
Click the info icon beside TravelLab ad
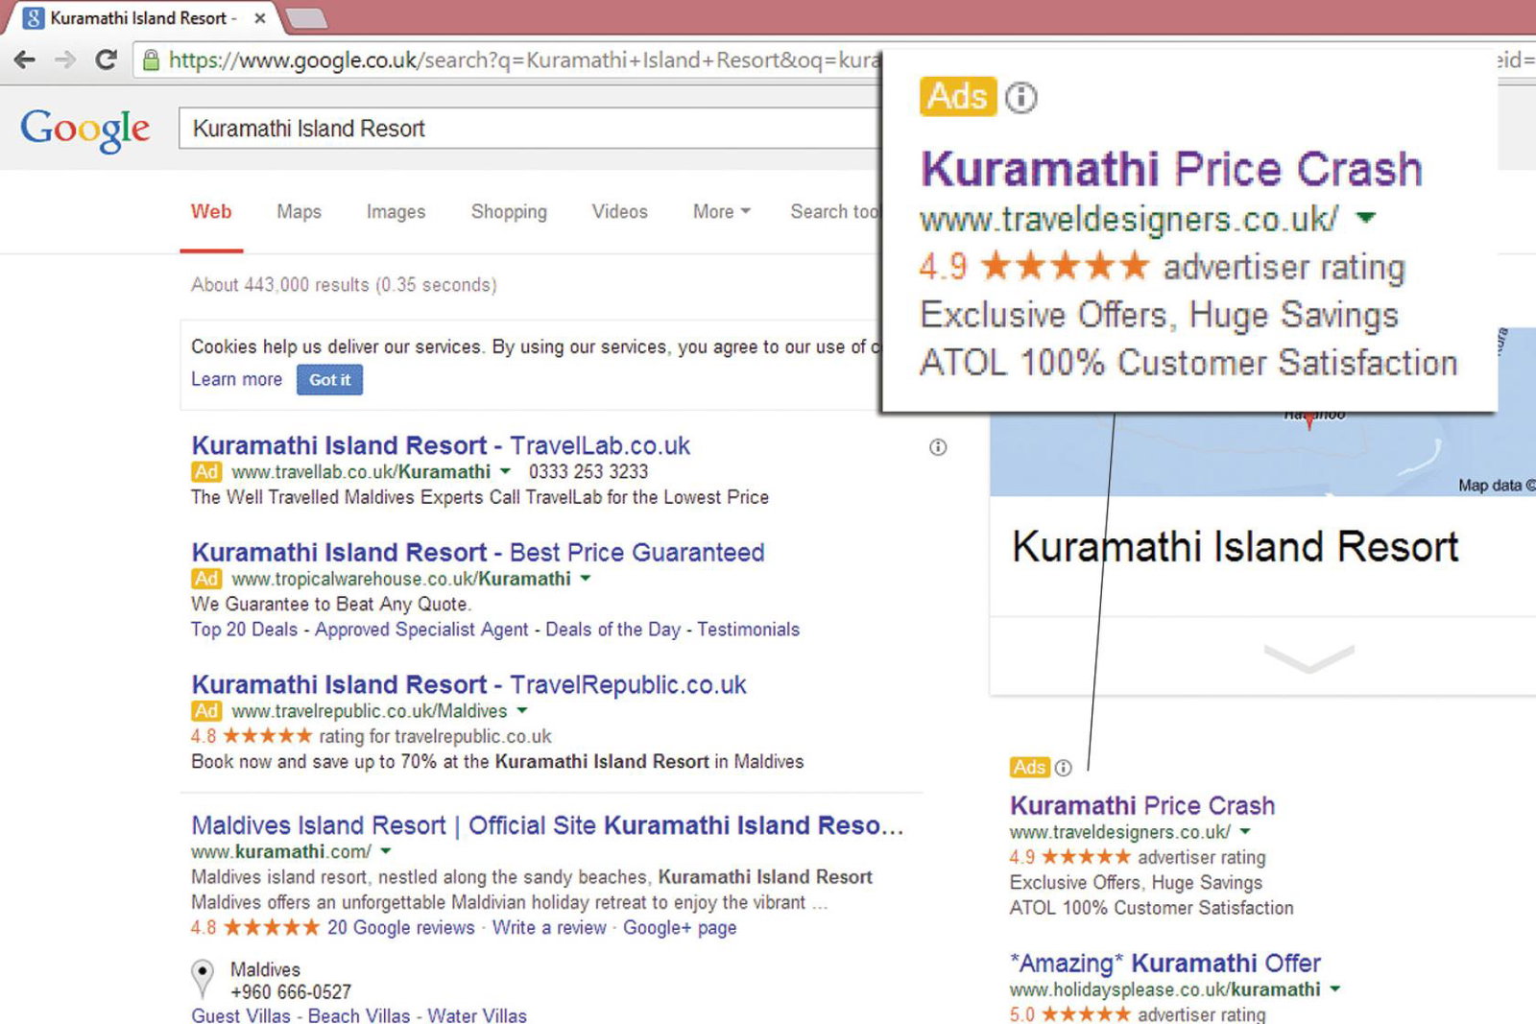[938, 447]
